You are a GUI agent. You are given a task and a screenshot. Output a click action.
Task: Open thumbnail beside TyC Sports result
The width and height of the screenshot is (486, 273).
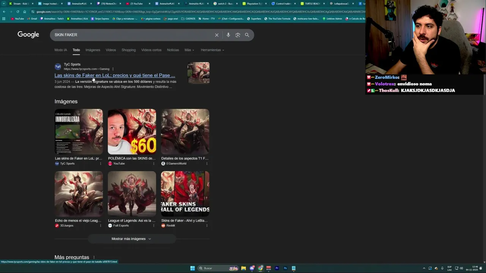pos(198,73)
